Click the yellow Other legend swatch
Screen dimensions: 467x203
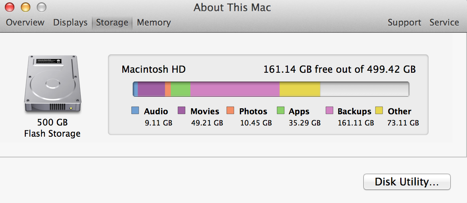(x=379, y=110)
